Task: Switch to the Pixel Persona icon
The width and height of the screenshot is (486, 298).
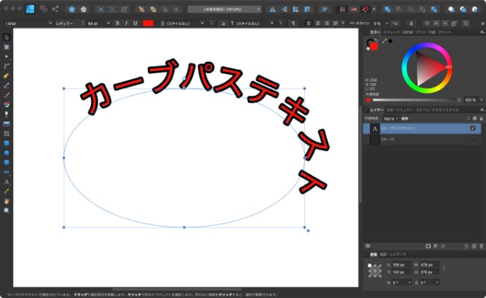Action: coord(44,9)
